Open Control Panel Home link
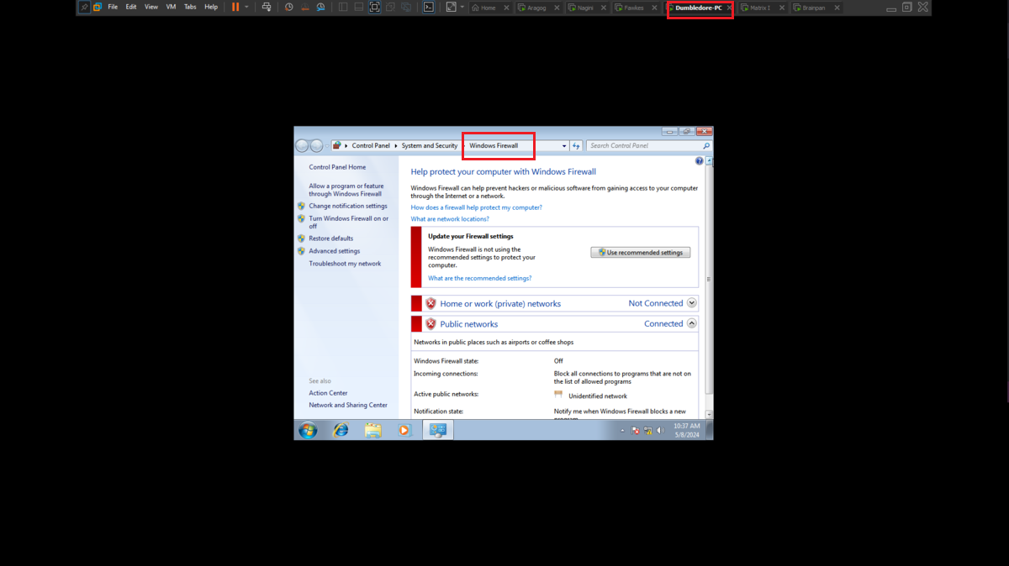The height and width of the screenshot is (566, 1009). pyautogui.click(x=337, y=167)
